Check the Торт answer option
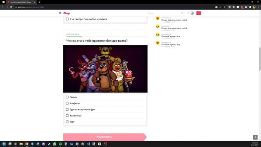The image size is (261, 147). (67, 122)
